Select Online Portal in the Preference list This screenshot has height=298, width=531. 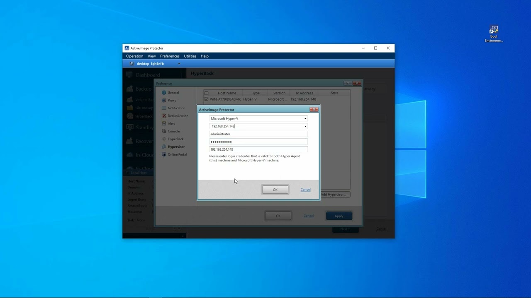point(177,154)
